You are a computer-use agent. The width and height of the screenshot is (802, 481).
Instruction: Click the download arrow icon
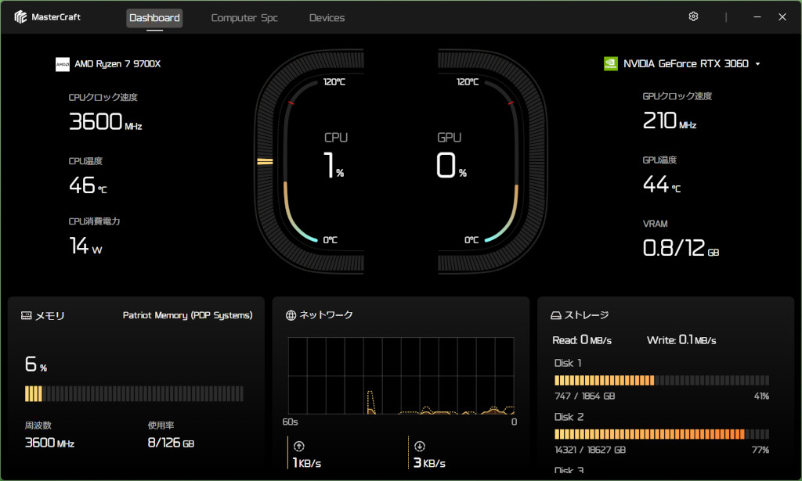pyautogui.click(x=420, y=447)
